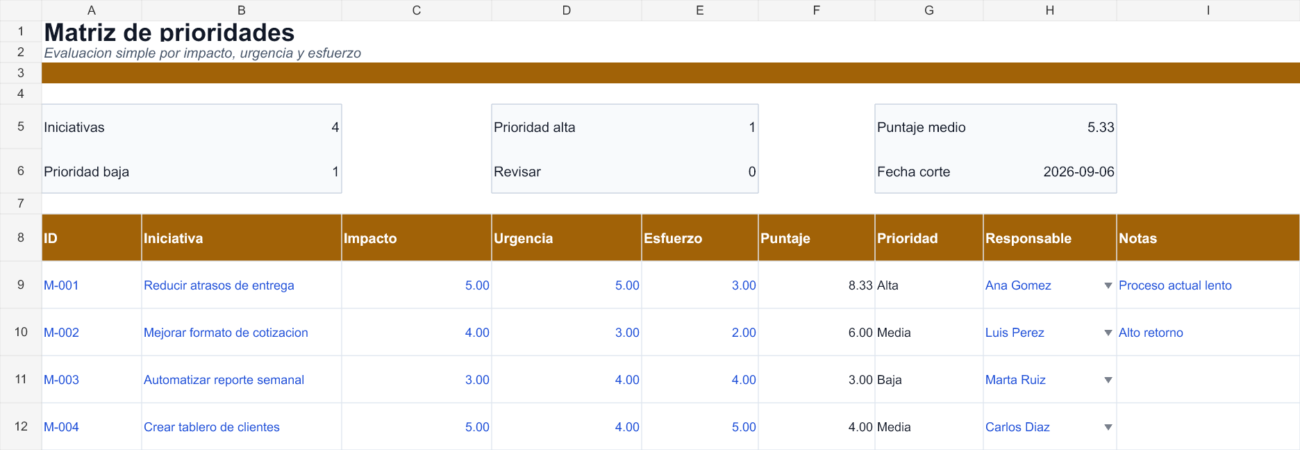Click M-001 esfuerzo value 3.00
This screenshot has height=450, width=1300.
(x=700, y=285)
